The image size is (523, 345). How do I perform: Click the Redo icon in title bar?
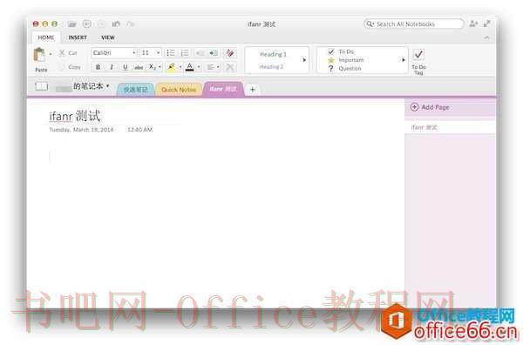(131, 24)
